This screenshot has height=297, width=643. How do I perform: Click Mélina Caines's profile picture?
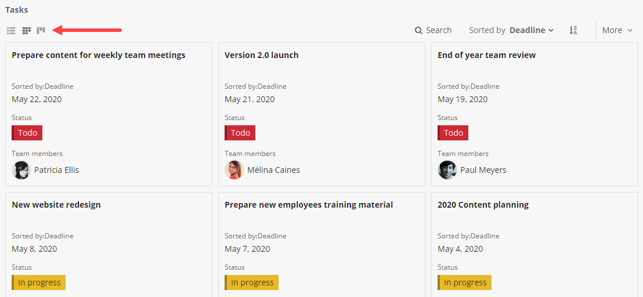[x=234, y=170]
